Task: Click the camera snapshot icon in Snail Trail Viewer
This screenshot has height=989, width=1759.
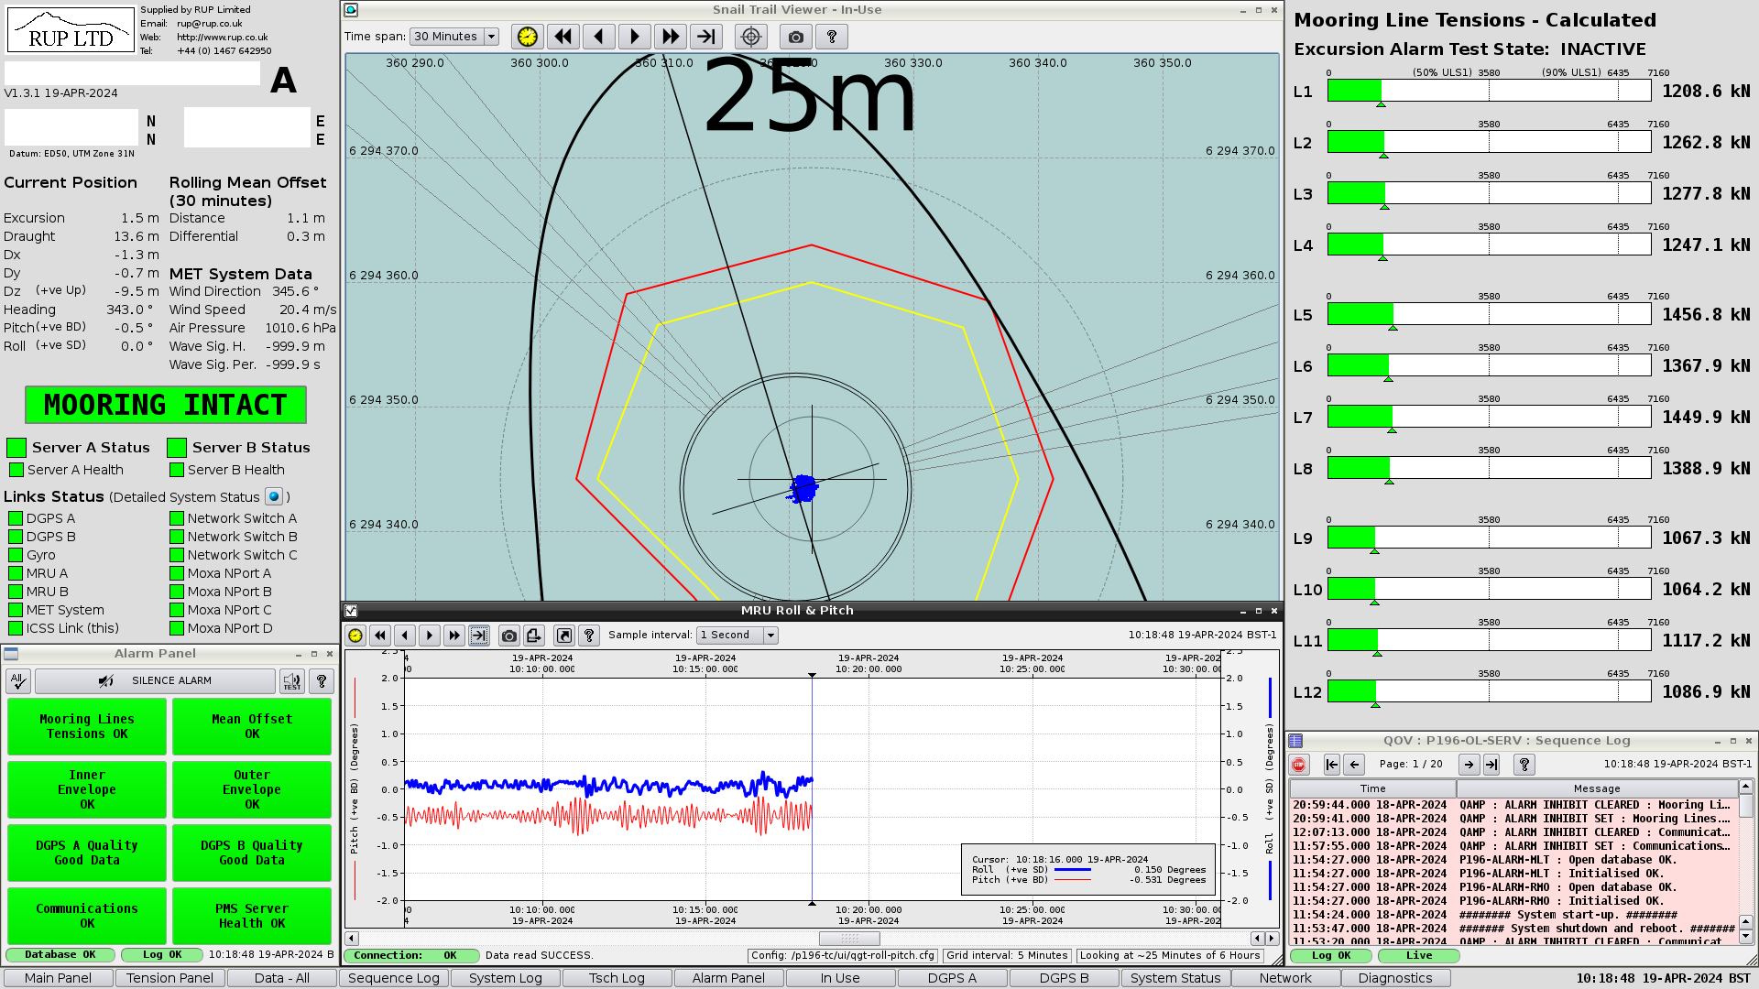Action: [795, 37]
